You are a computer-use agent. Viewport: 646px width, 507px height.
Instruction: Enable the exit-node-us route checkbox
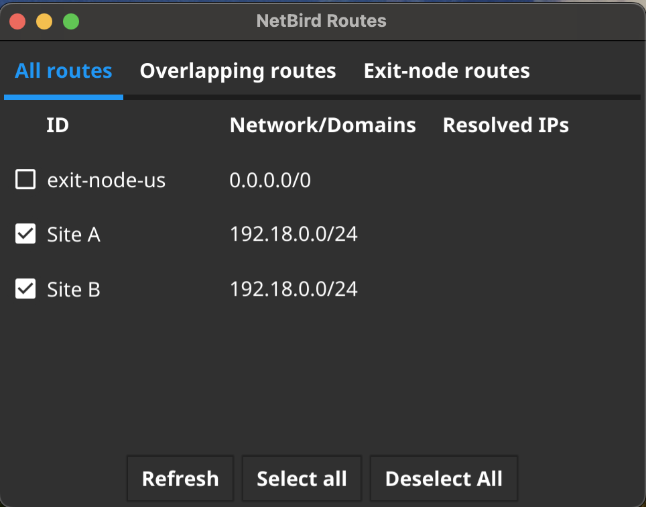click(25, 180)
